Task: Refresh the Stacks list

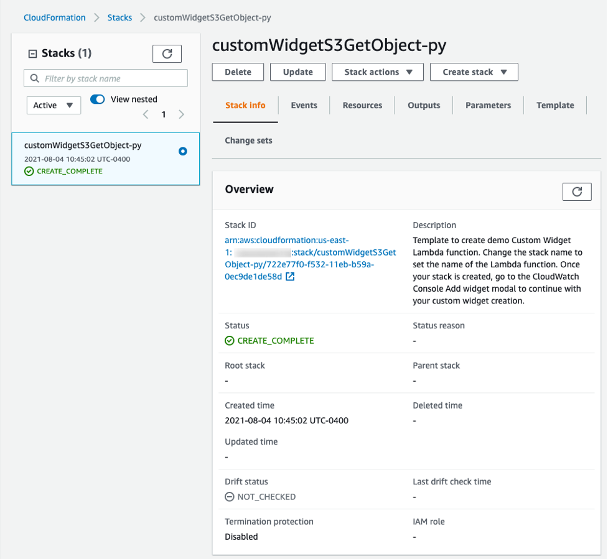Action: (166, 53)
